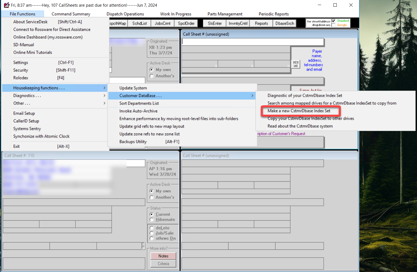
Task: Open the Dispatch Operations menu
Action: click(125, 14)
